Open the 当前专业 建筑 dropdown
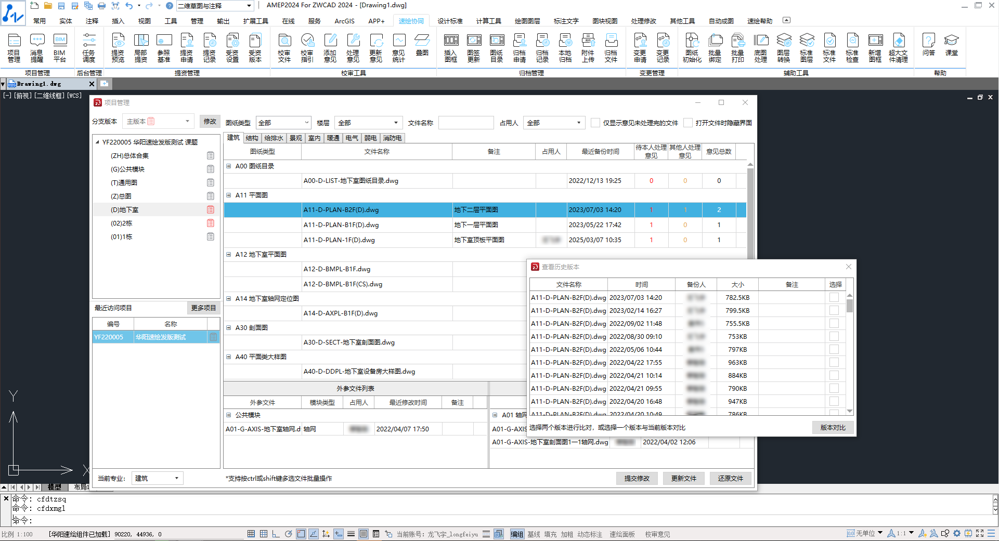The width and height of the screenshot is (999, 541). tap(157, 478)
